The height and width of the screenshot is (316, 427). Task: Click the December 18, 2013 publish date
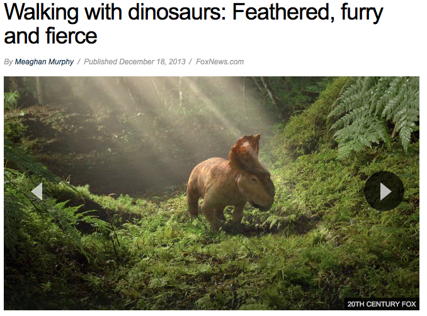click(152, 62)
